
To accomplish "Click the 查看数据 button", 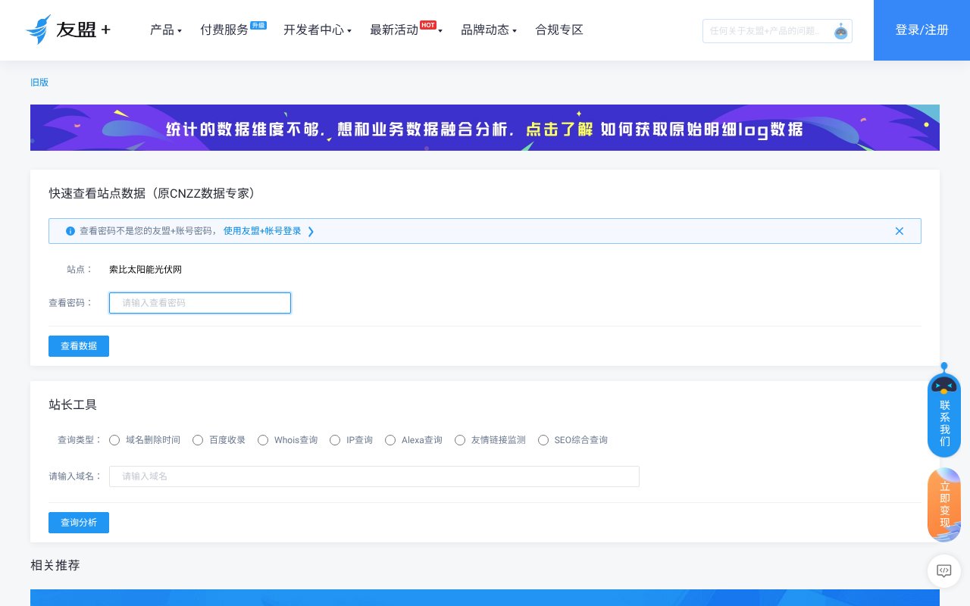I will pyautogui.click(x=79, y=346).
